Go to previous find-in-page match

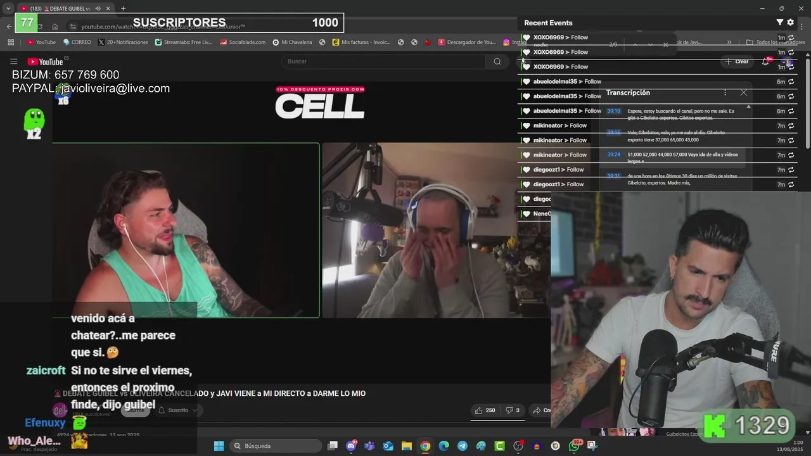coord(635,44)
